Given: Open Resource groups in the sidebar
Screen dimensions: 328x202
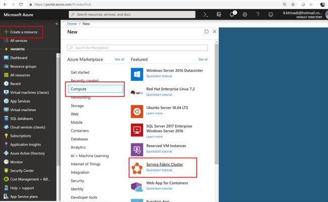Looking at the screenshot, I should [23, 66].
